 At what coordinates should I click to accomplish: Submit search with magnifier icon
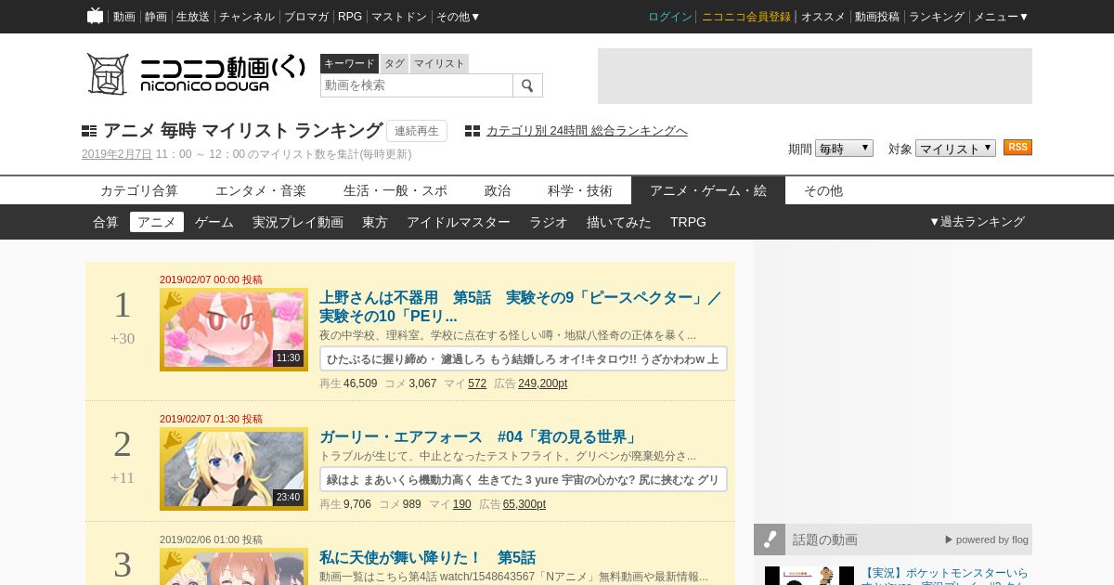tap(527, 85)
